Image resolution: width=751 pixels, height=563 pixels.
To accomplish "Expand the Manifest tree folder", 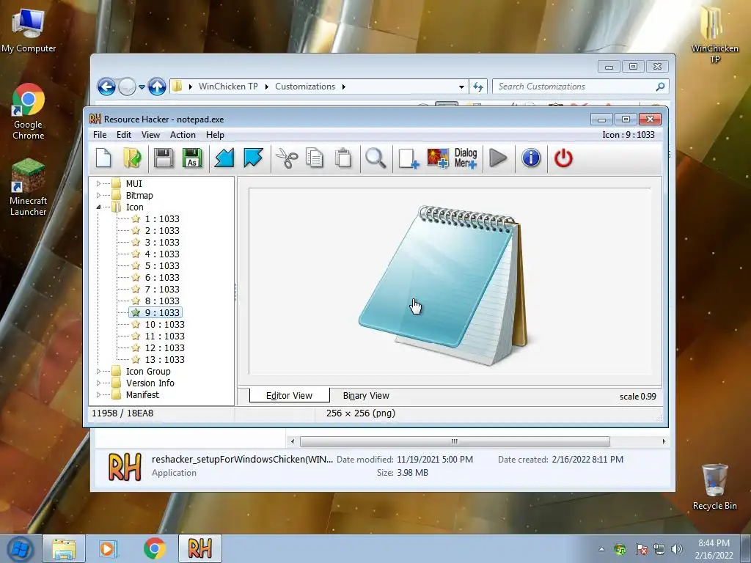I will click(x=99, y=394).
